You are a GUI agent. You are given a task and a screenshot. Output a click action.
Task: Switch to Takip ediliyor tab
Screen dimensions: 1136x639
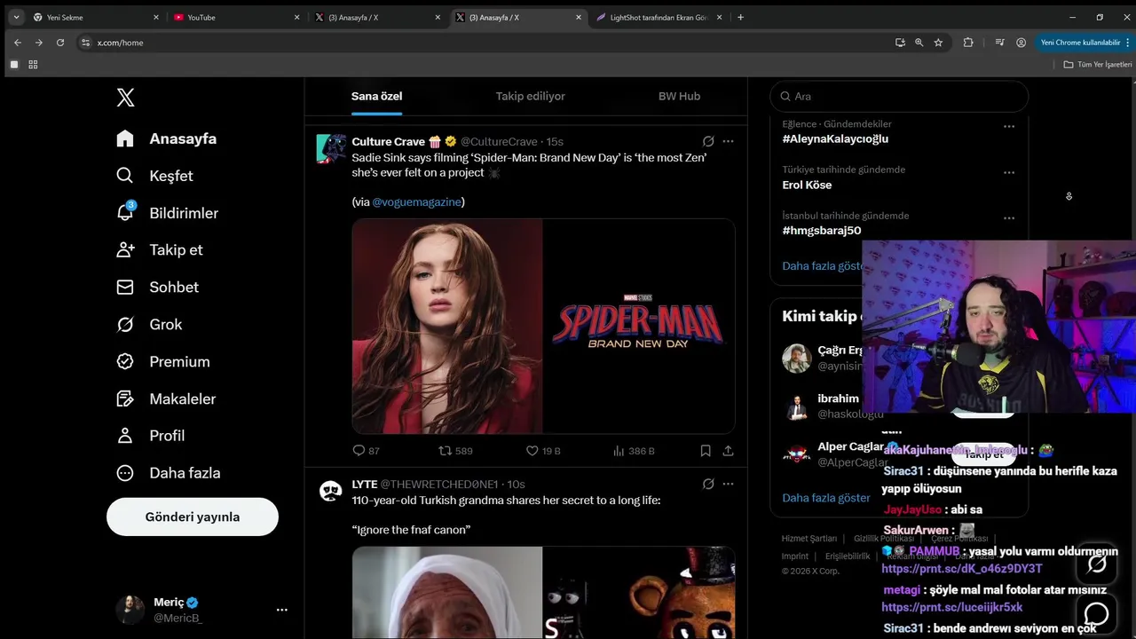pos(530,96)
